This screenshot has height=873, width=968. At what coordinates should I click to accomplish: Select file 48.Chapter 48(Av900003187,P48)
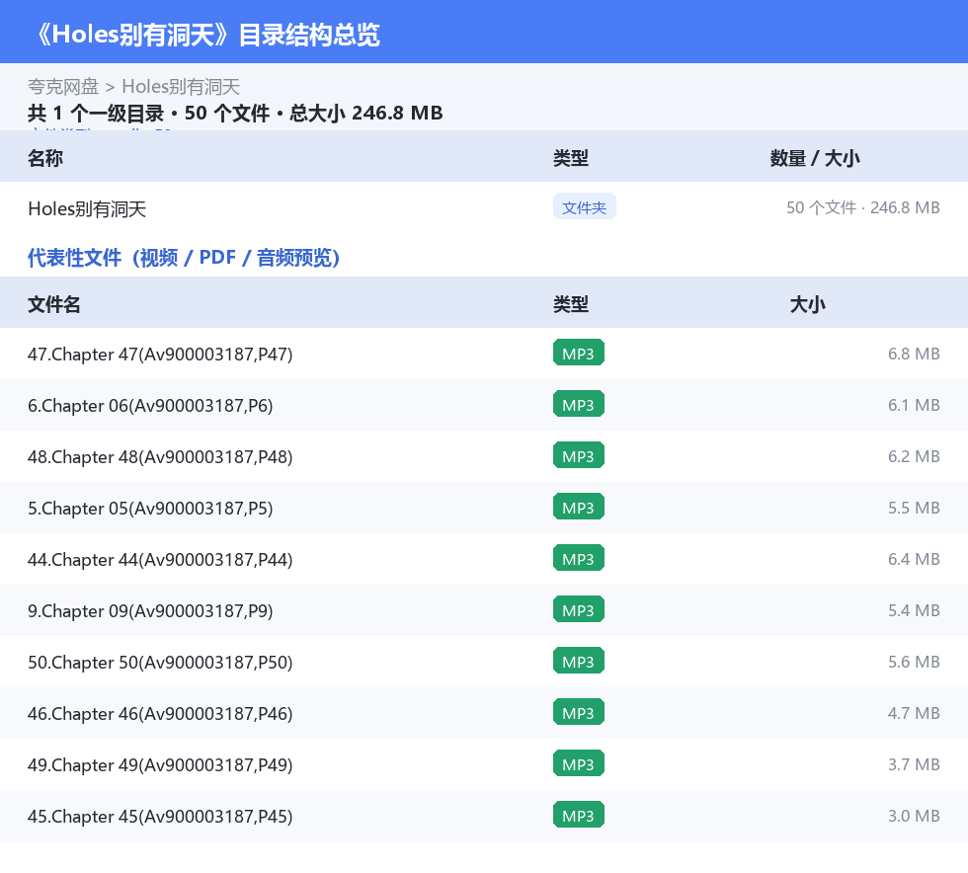tap(160, 457)
